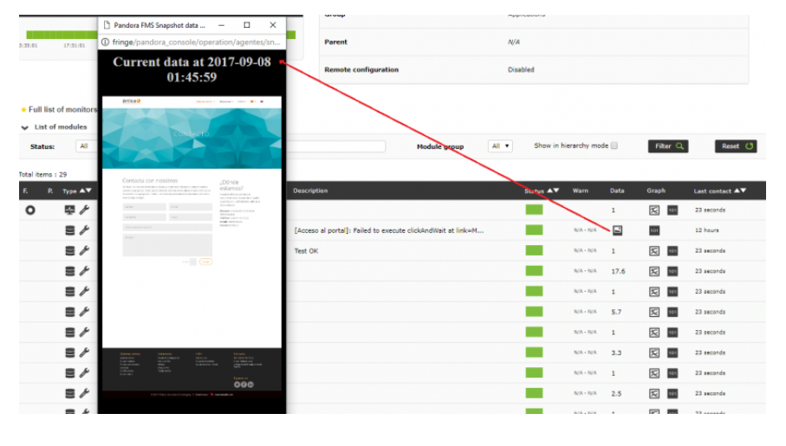786x446 pixels.
Task: Click the fringe/pandora_console URL in the address bar
Action: (x=196, y=42)
